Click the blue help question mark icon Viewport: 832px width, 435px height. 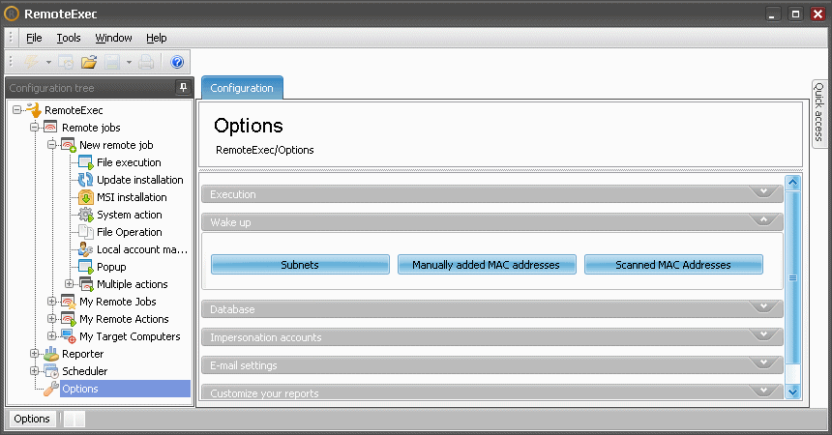pos(177,62)
